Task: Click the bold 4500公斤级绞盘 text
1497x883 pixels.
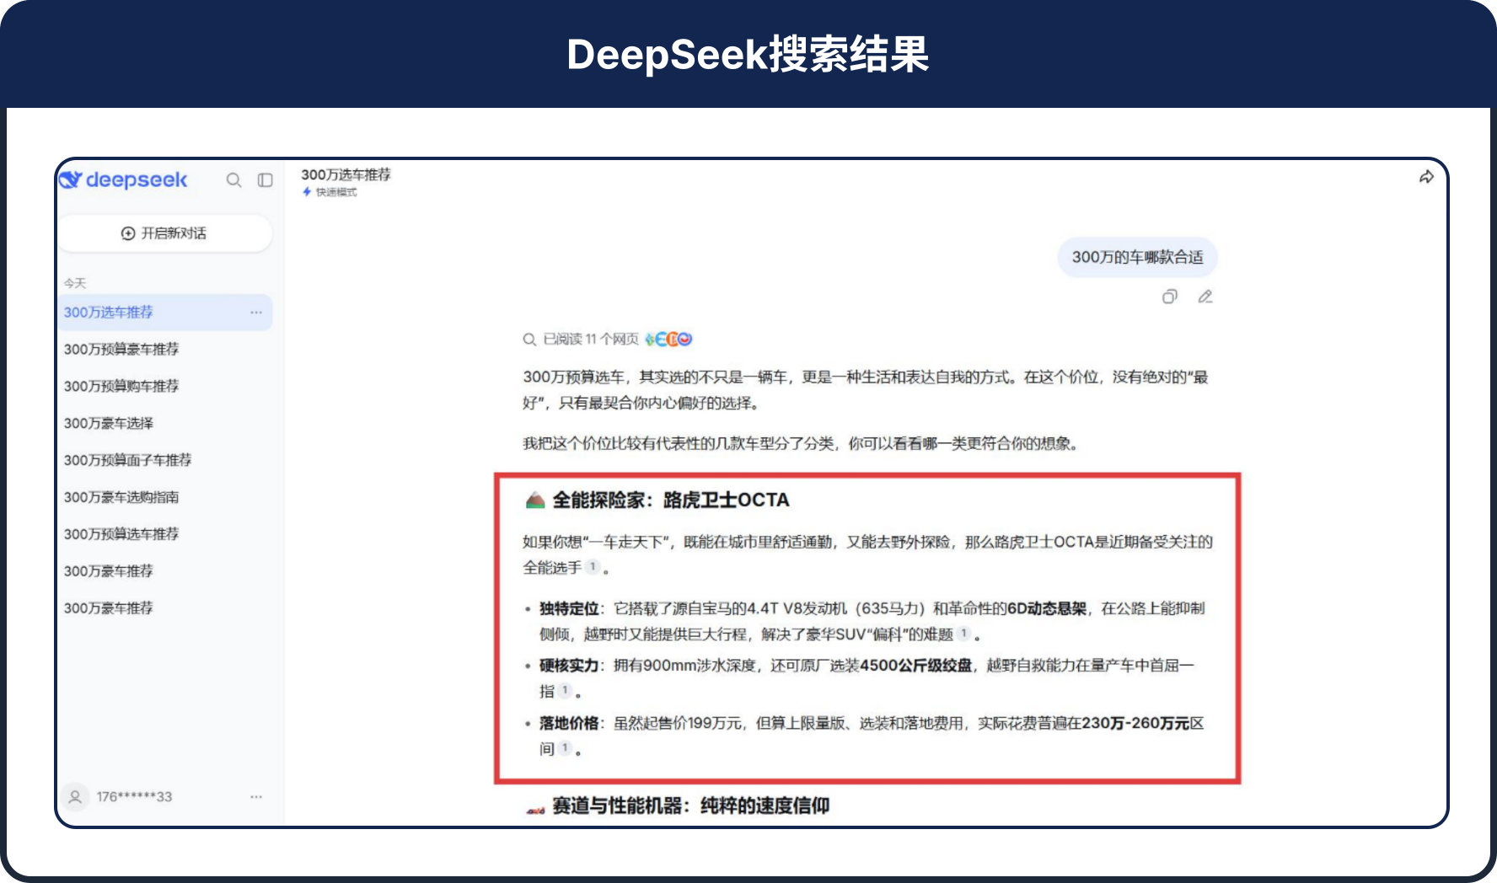Action: pos(915,666)
